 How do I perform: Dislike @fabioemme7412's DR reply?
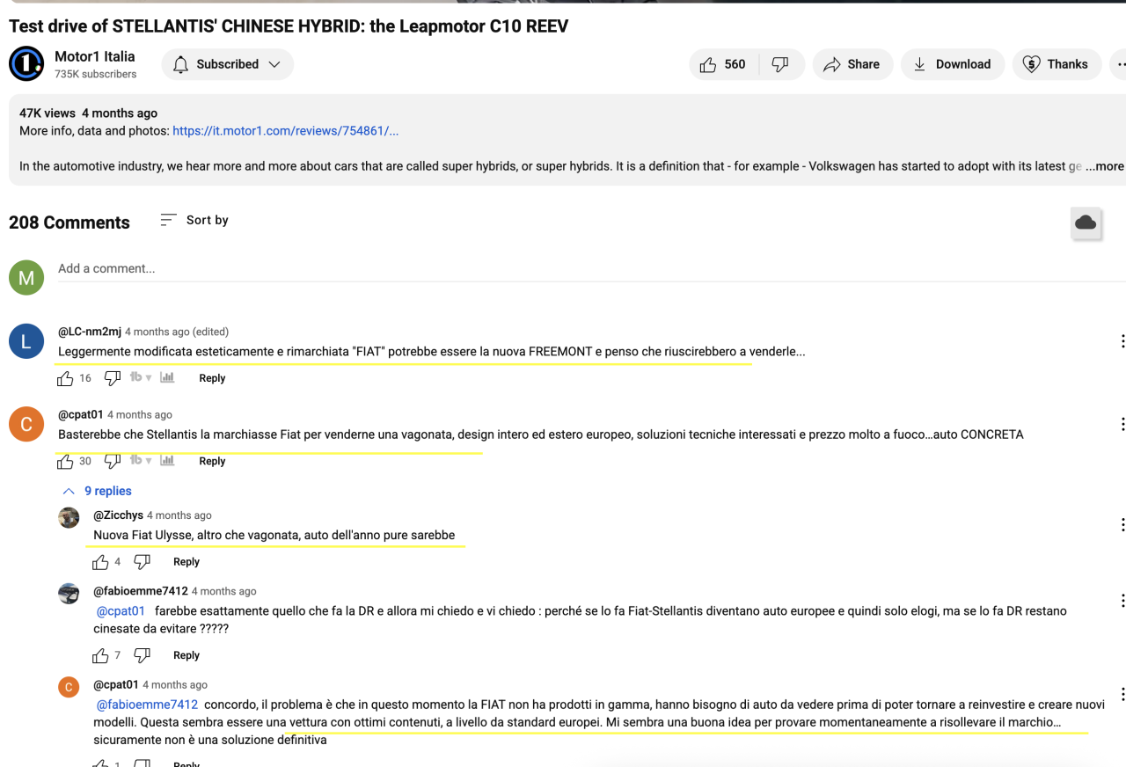pos(142,655)
